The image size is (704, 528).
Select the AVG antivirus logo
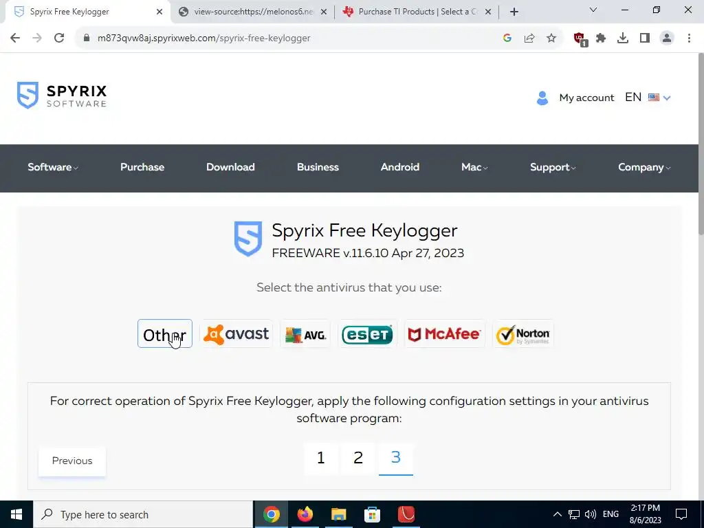click(305, 333)
